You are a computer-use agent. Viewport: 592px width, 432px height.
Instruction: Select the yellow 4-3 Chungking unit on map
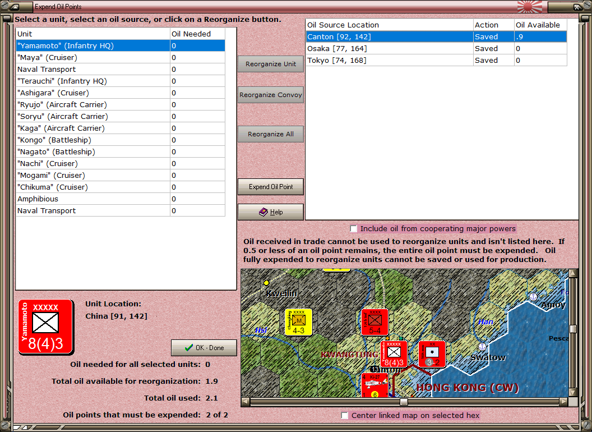(x=299, y=322)
